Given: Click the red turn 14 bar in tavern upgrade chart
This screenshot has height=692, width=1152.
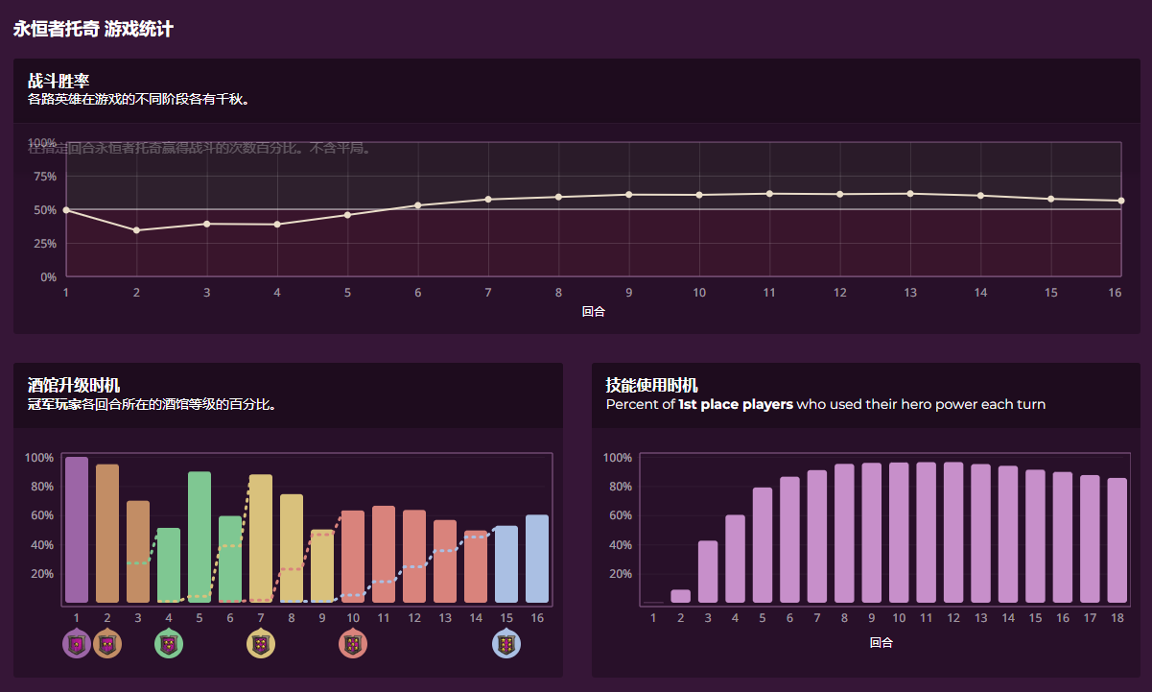Looking at the screenshot, I should tap(476, 566).
